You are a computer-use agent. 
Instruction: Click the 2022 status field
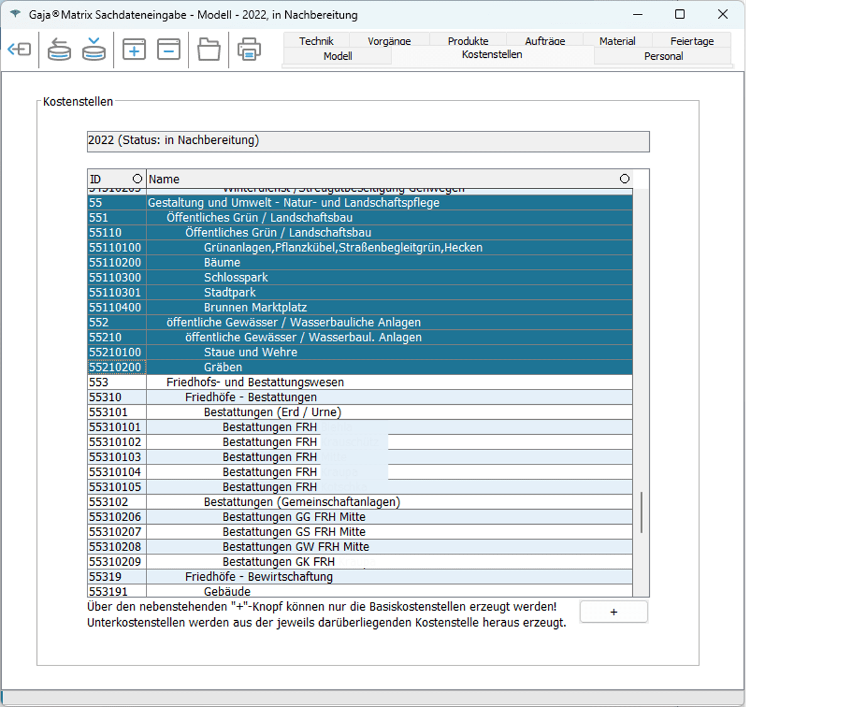click(x=368, y=141)
